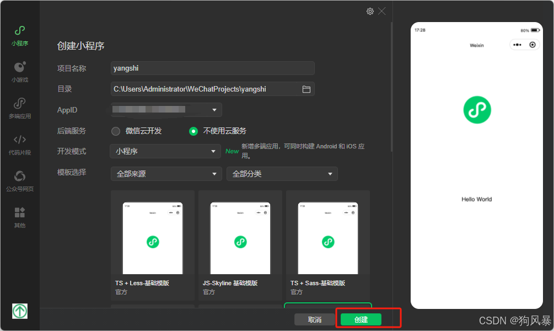The height and width of the screenshot is (331, 554).
Task: Open the AppID dropdown
Action: (165, 110)
